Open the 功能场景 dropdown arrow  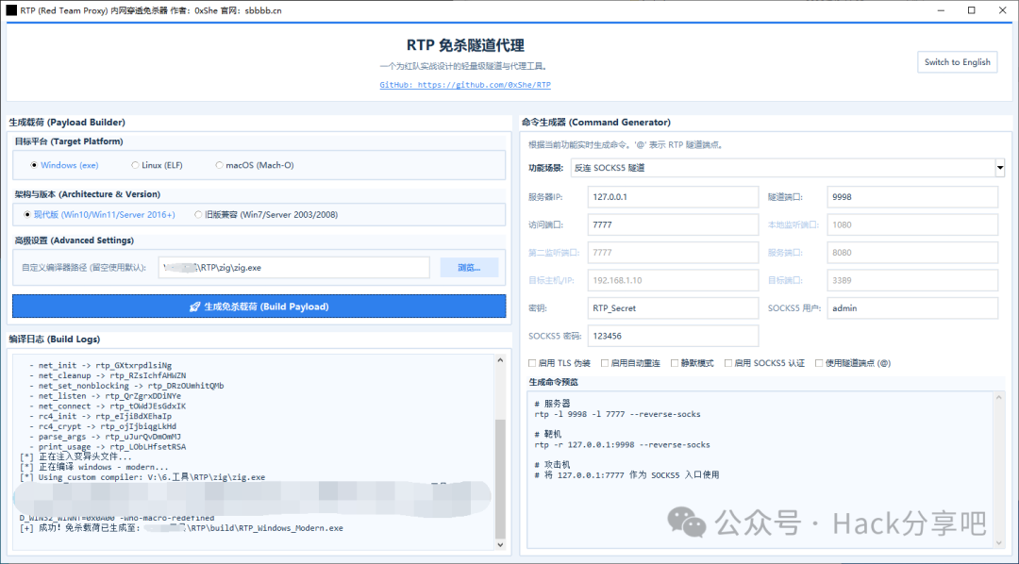[x=1000, y=168]
